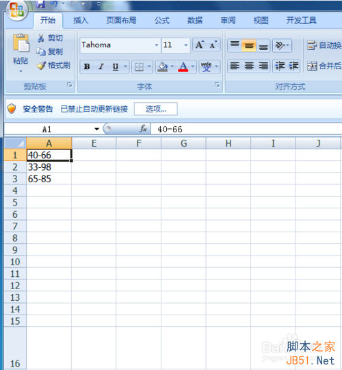The image size is (342, 370).
Task: Click the wén phonetic guide icon
Action: (206, 66)
